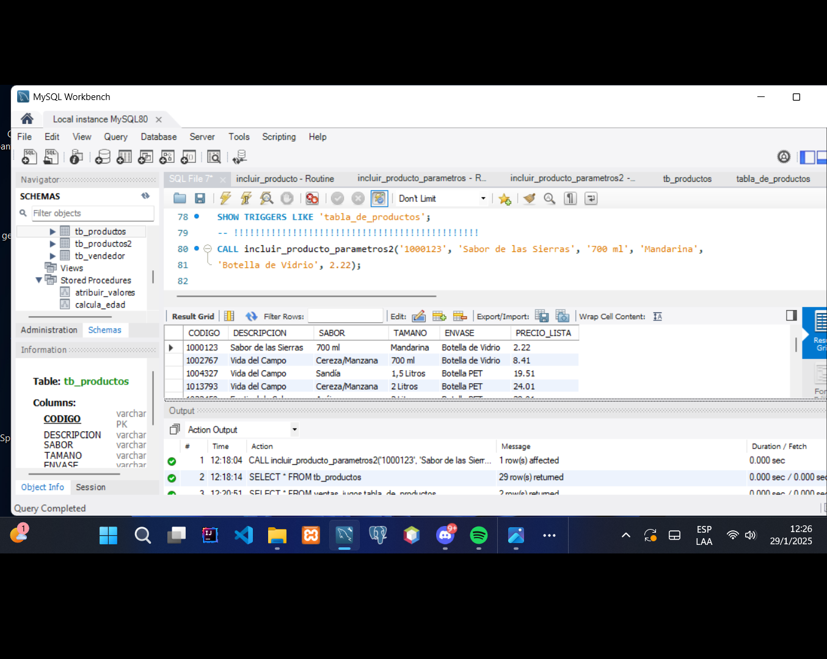This screenshot has height=659, width=827.
Task: Toggle result side panel visibility
Action: coord(792,315)
